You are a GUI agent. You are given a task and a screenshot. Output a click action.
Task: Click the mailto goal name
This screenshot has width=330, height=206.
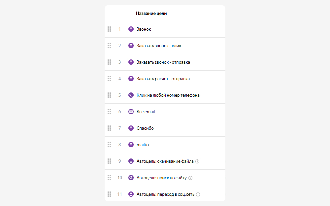143,145
